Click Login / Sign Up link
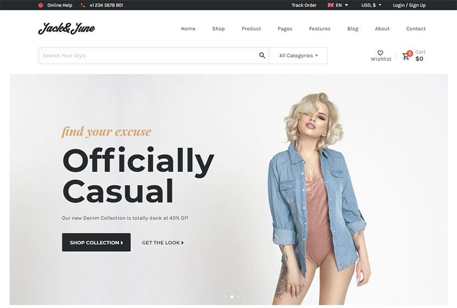This screenshot has height=308, width=457. [x=409, y=5]
